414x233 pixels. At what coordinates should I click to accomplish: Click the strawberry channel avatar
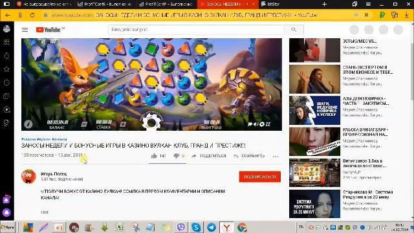(28, 176)
